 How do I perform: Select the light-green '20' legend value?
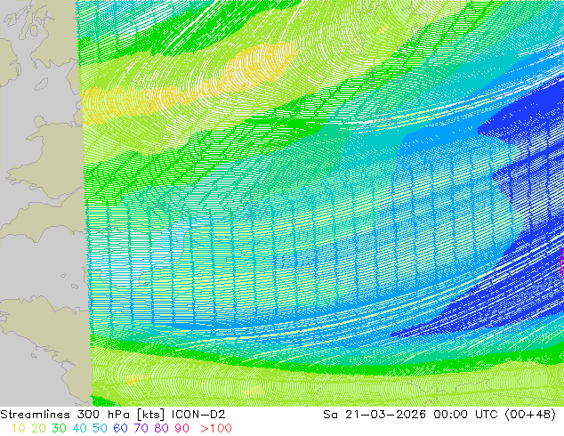point(38,429)
